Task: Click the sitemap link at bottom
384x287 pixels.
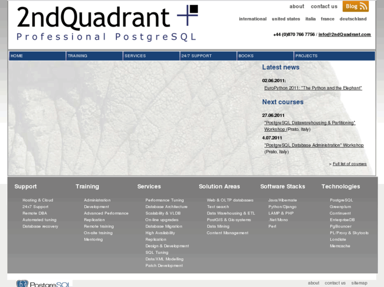Action: (359, 283)
